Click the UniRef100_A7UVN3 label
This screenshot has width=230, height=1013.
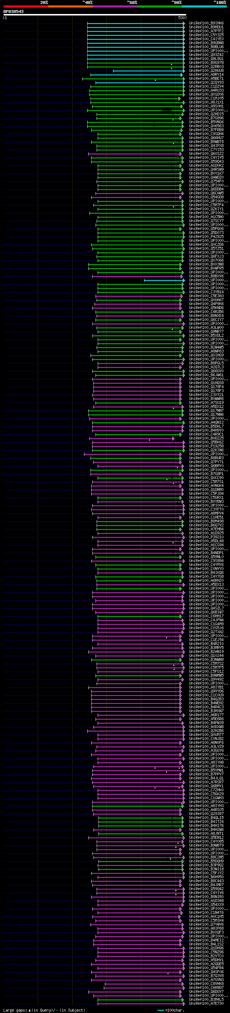(206, 979)
